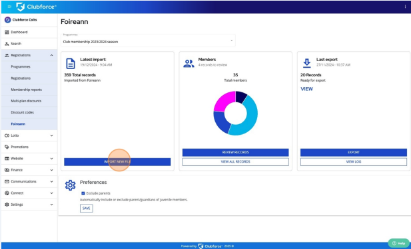Click the '359 Total records' text

(x=80, y=75)
